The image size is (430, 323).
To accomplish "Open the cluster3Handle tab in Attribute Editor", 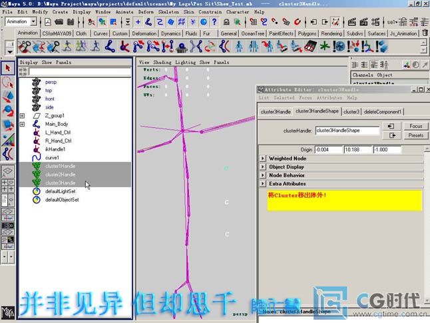I will 276,112.
